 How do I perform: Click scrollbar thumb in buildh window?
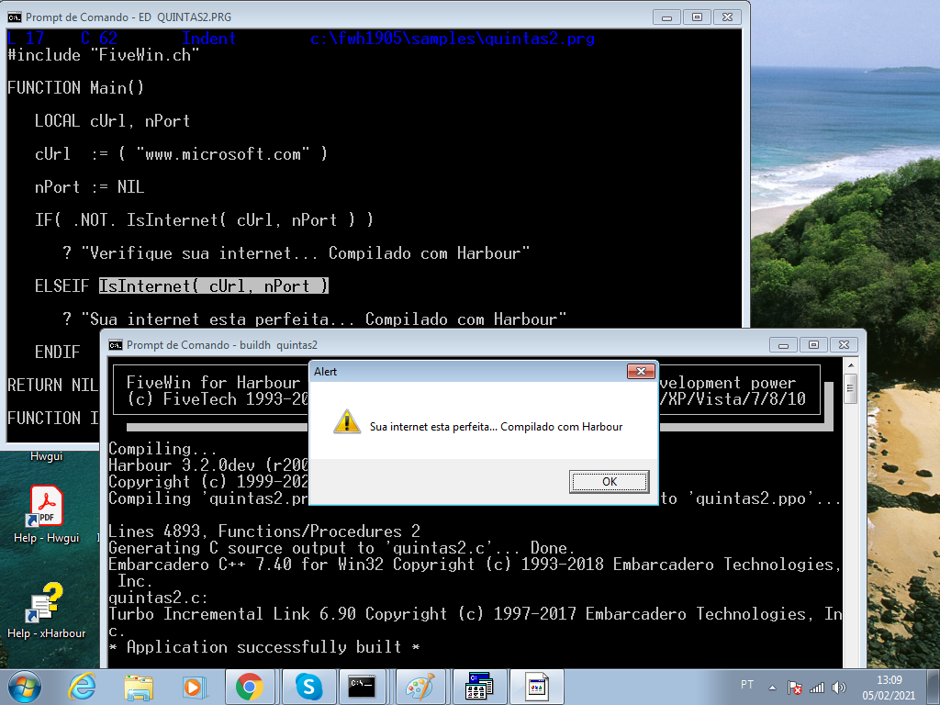[x=850, y=388]
